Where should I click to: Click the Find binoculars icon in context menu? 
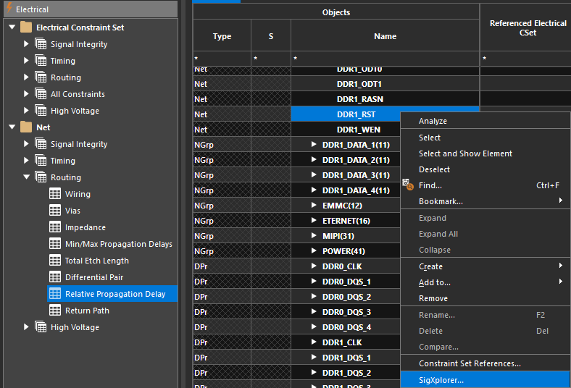point(407,185)
